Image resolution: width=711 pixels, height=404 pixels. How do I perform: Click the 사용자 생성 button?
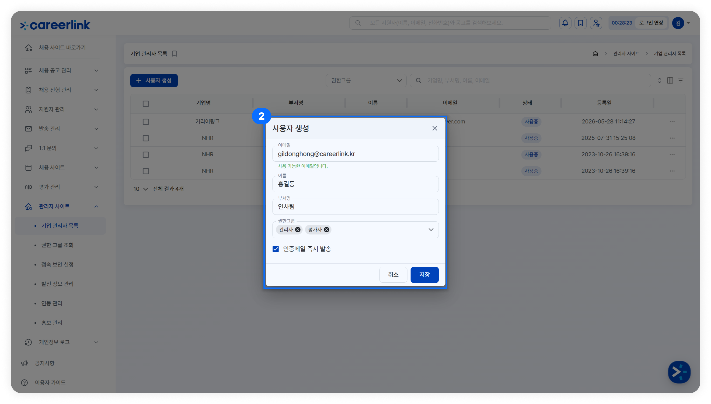point(154,81)
